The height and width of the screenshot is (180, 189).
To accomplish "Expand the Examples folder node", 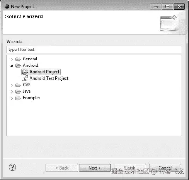I will [x=12, y=98].
